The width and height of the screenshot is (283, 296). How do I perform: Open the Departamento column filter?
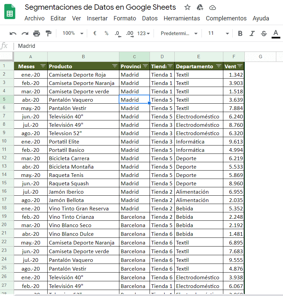click(219, 66)
